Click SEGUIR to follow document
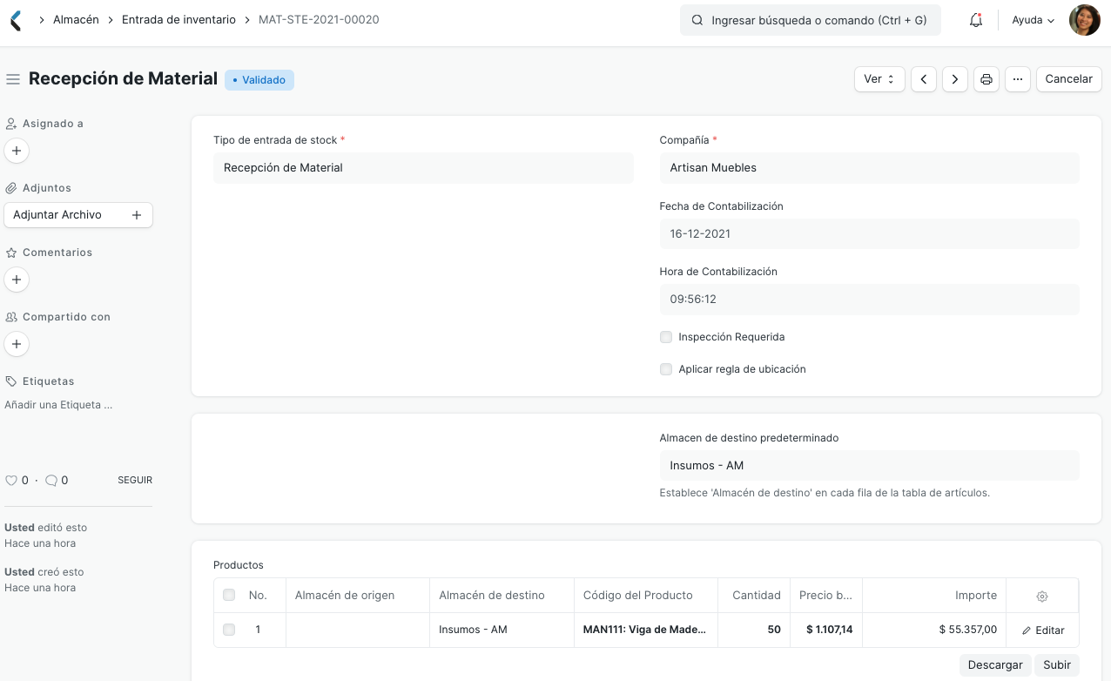The image size is (1111, 681). [x=135, y=480]
